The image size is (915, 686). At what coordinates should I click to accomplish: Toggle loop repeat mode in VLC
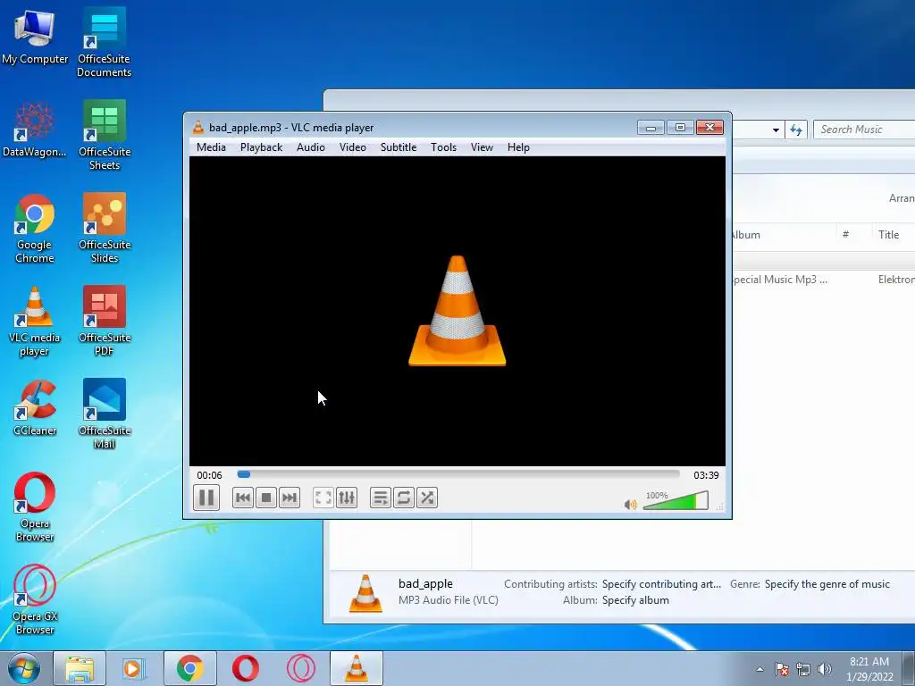pos(404,498)
